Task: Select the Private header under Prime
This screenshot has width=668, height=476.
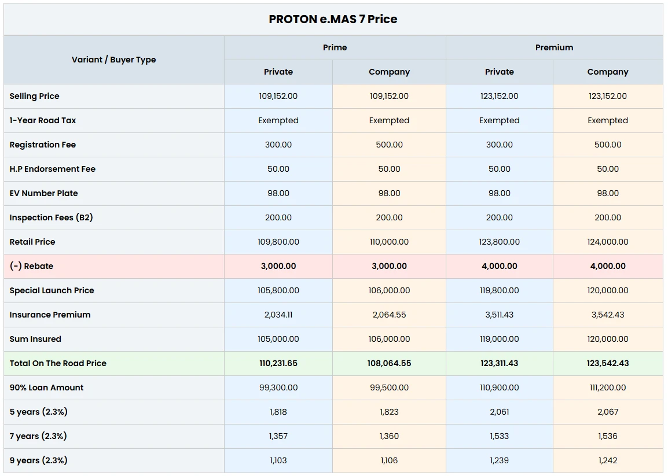Action: click(278, 72)
